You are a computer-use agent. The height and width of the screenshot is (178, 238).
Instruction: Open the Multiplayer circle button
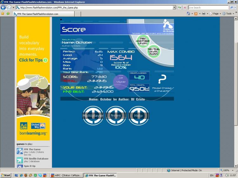93,116
